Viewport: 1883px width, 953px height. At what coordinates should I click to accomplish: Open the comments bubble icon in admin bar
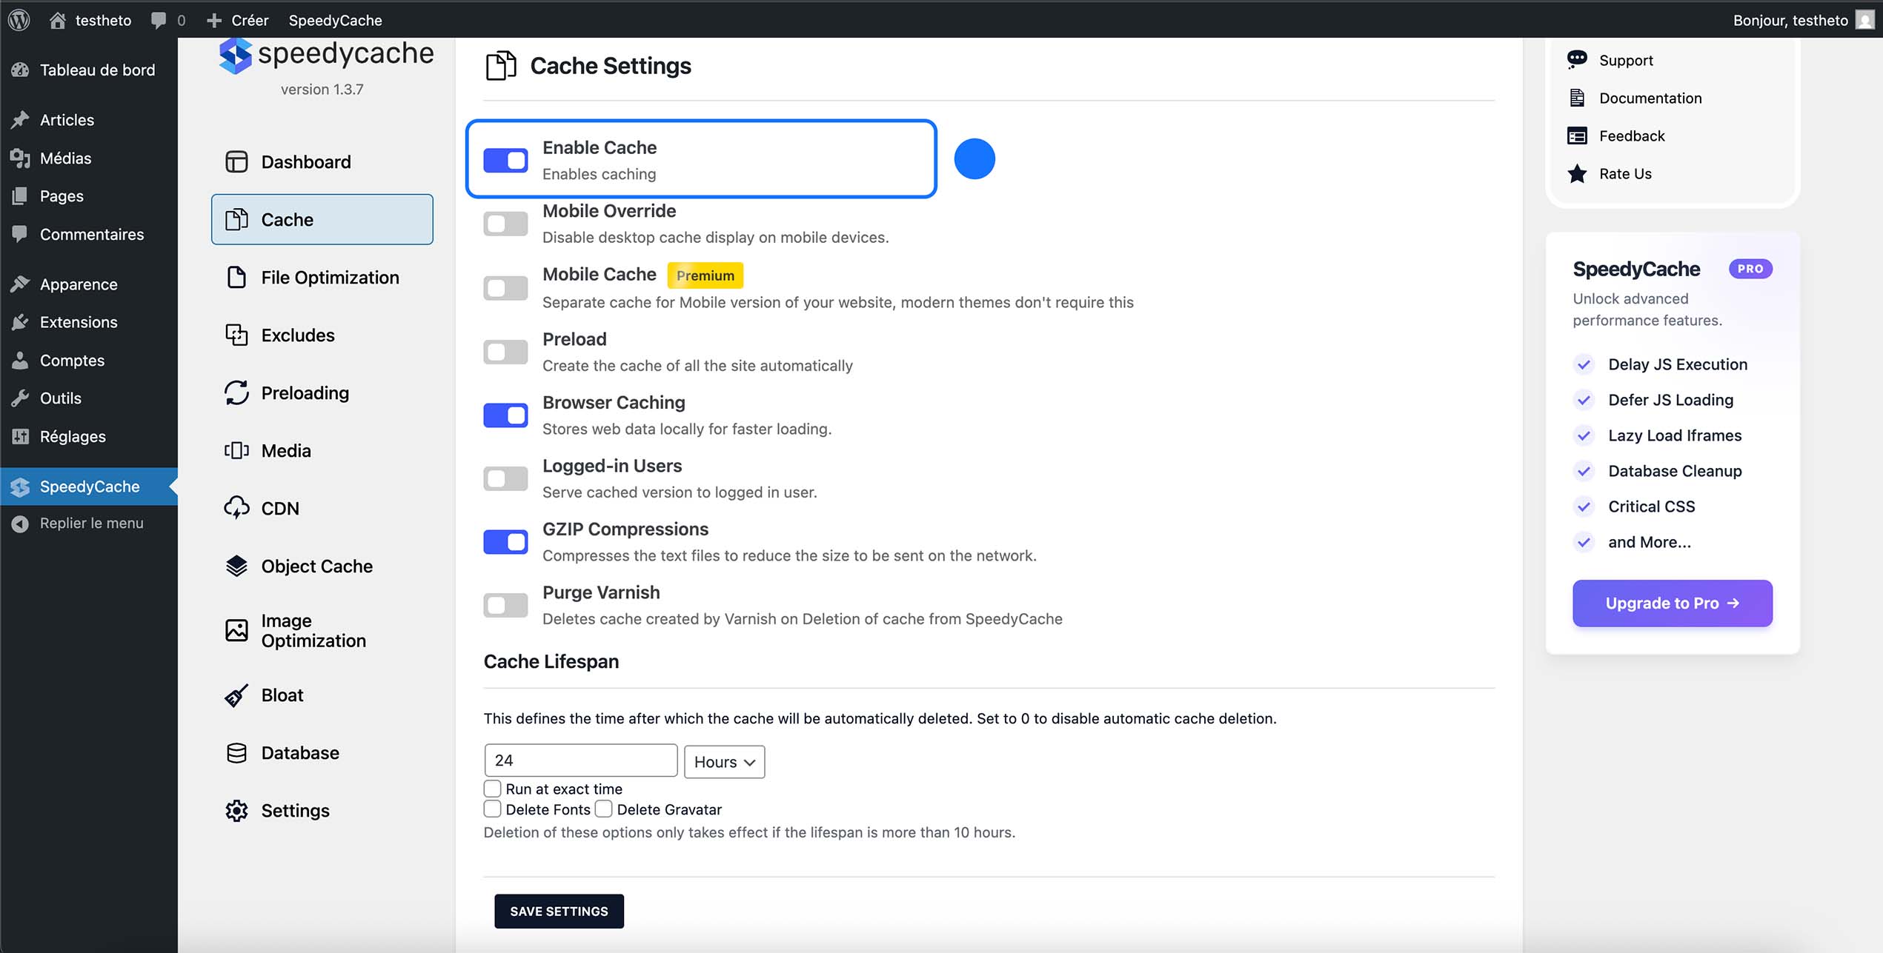159,20
